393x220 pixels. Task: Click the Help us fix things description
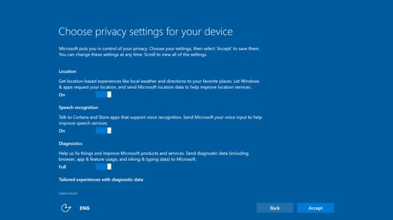[153, 156]
